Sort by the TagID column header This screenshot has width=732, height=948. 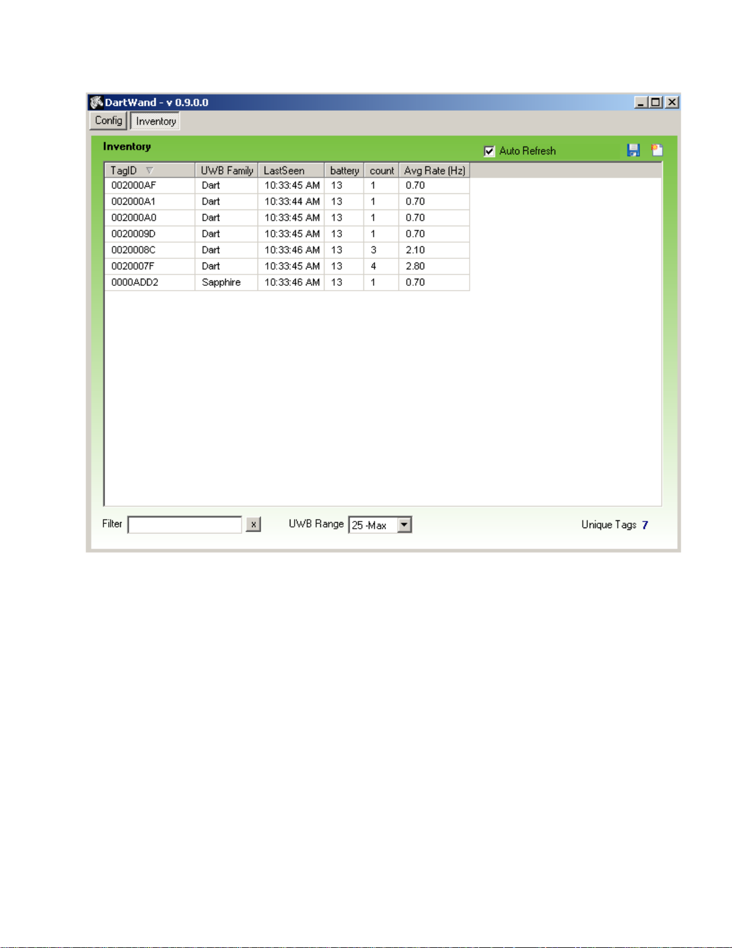150,170
